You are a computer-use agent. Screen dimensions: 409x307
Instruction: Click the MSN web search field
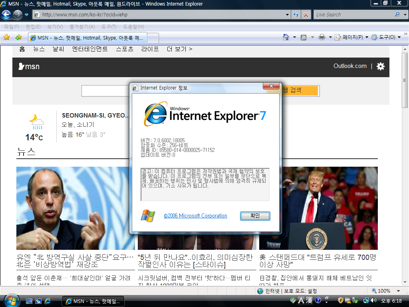105,91
